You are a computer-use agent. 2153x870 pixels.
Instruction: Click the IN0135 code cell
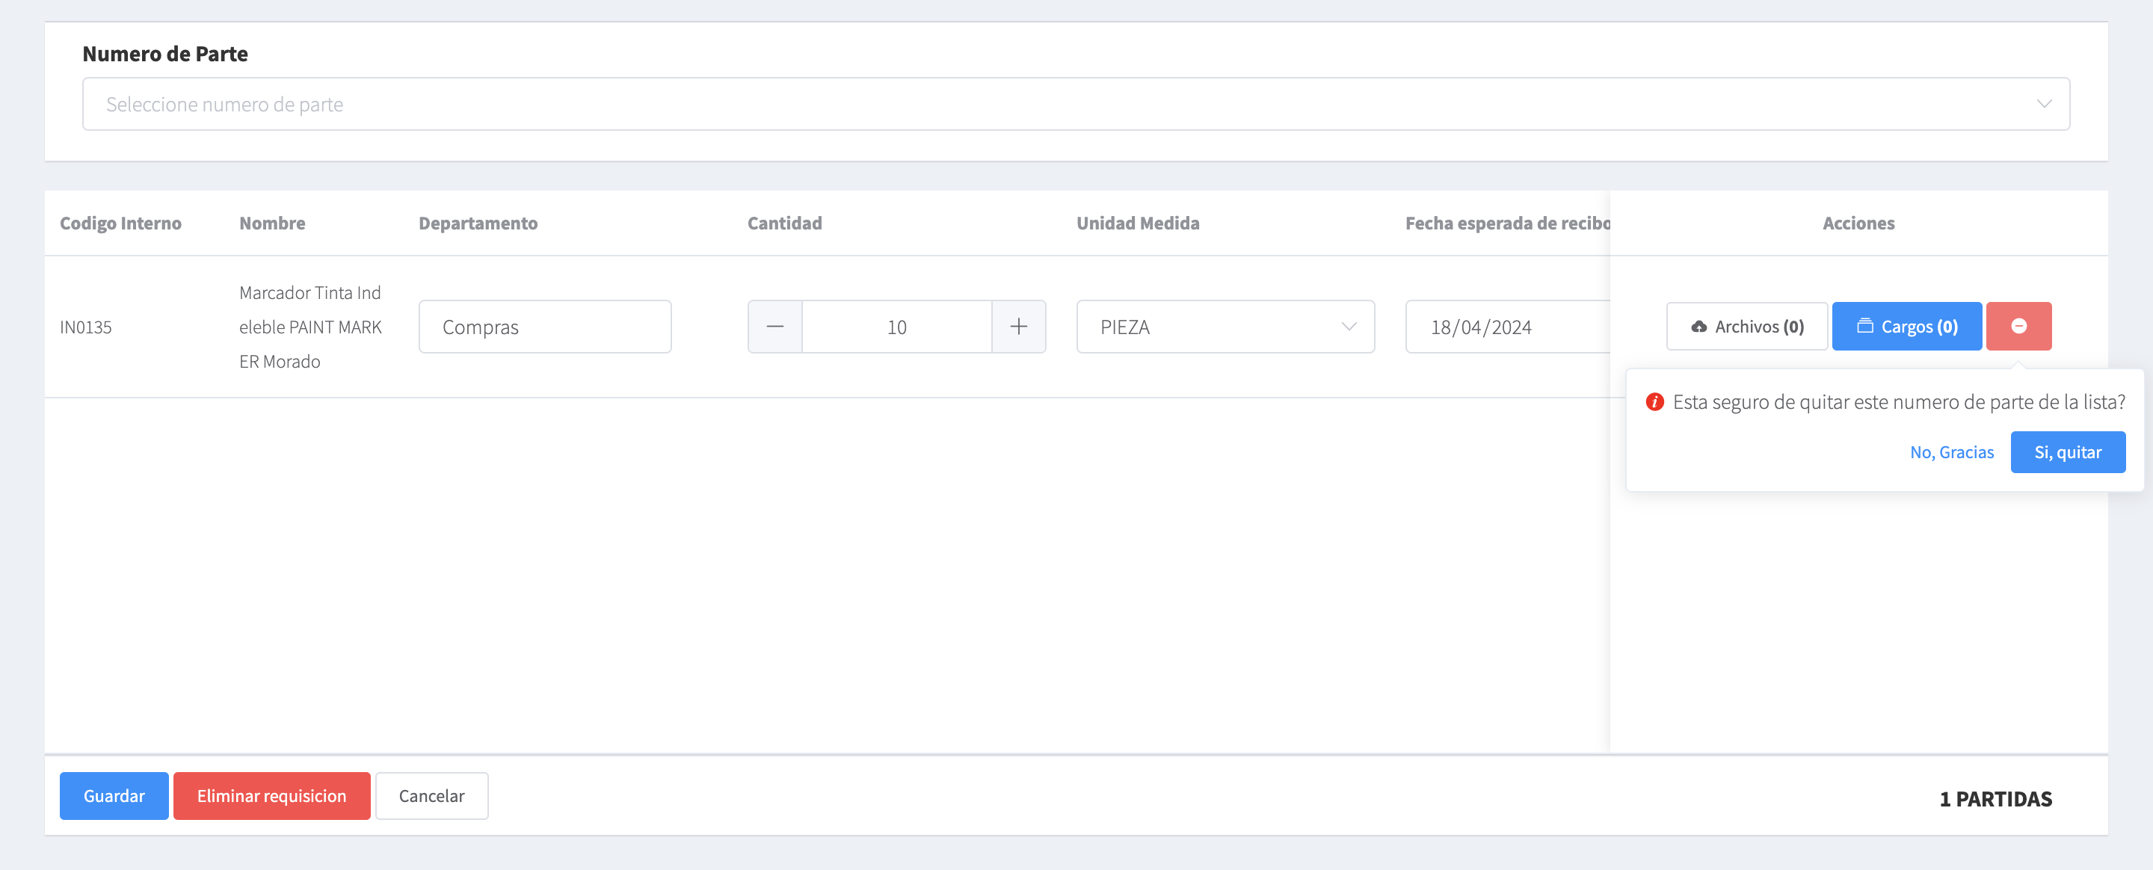coord(85,327)
